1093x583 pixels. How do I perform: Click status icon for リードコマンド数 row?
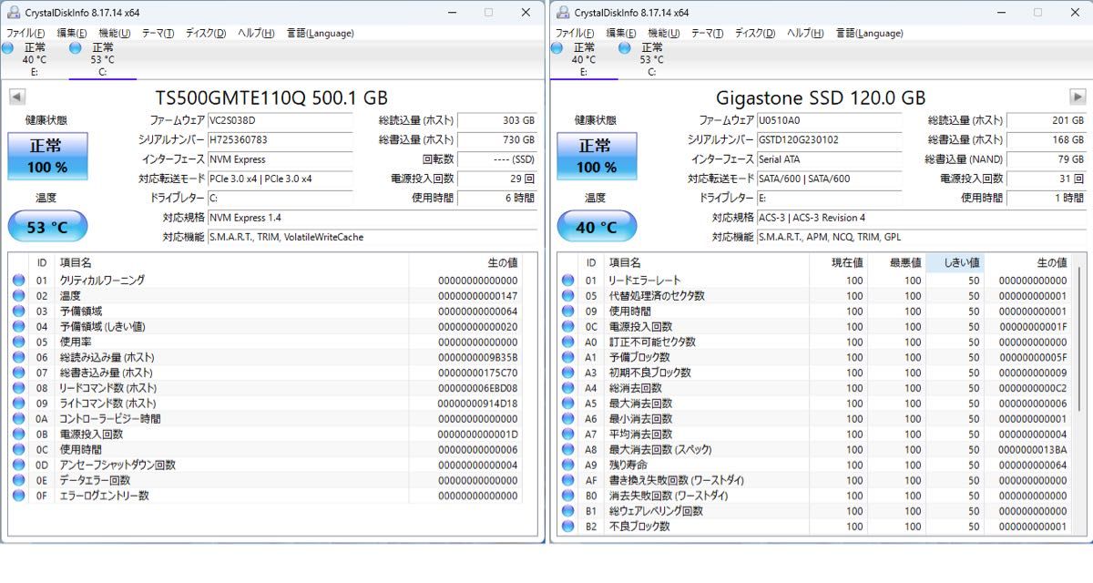[18, 388]
